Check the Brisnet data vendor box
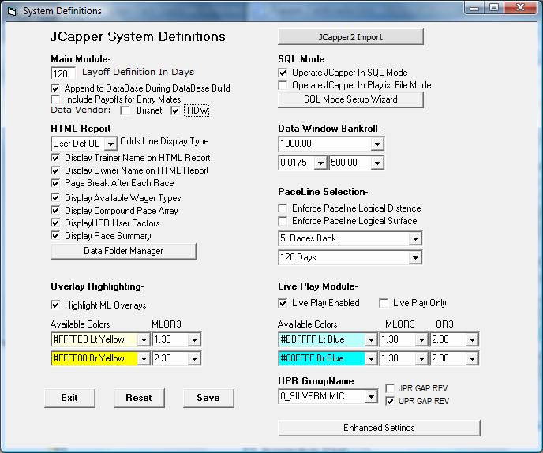543x453 pixels. point(125,110)
